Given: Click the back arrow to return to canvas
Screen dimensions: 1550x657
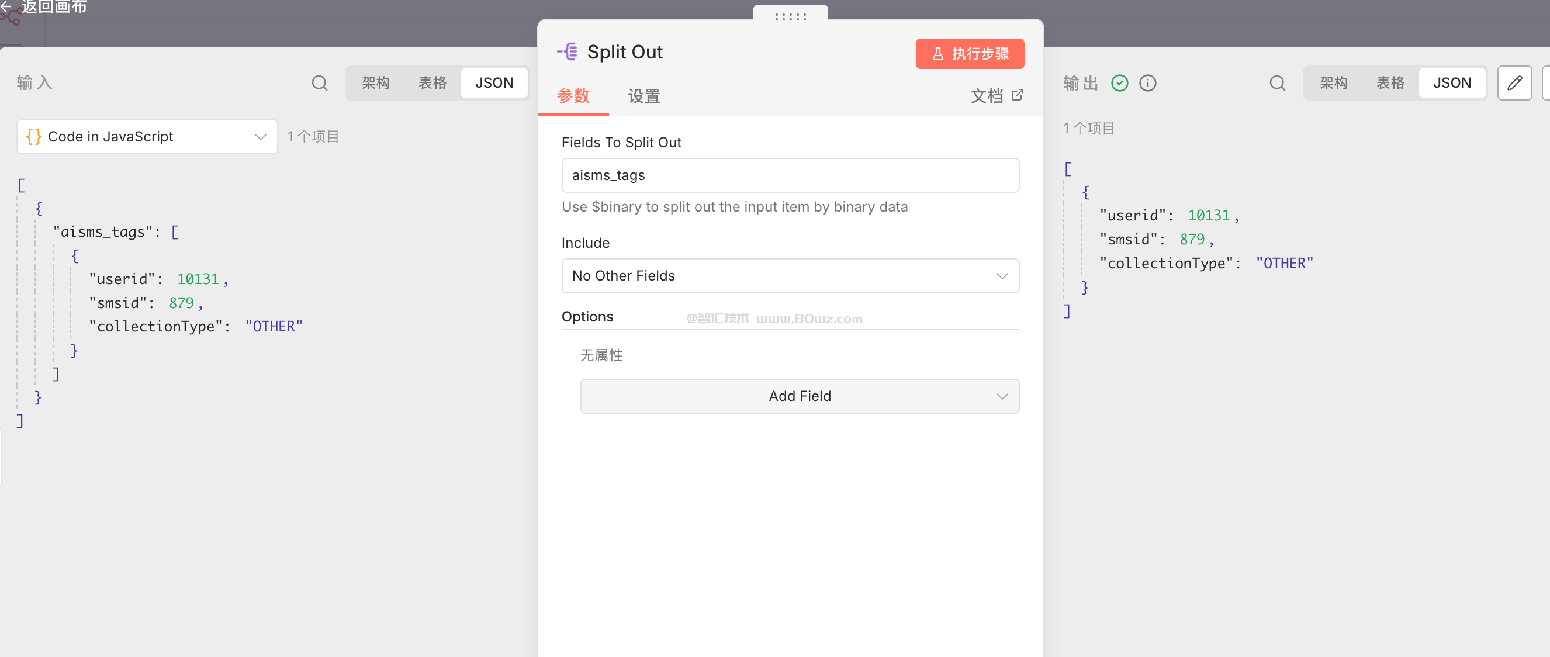Looking at the screenshot, I should [6, 6].
